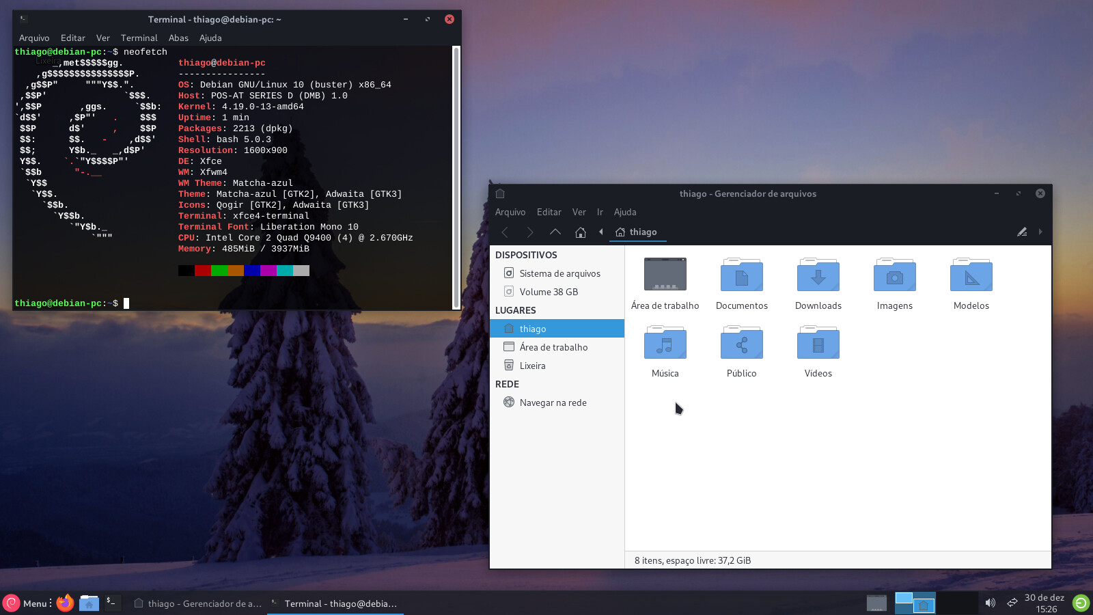
Task: Go to the parent folder with up arrow
Action: click(555, 232)
